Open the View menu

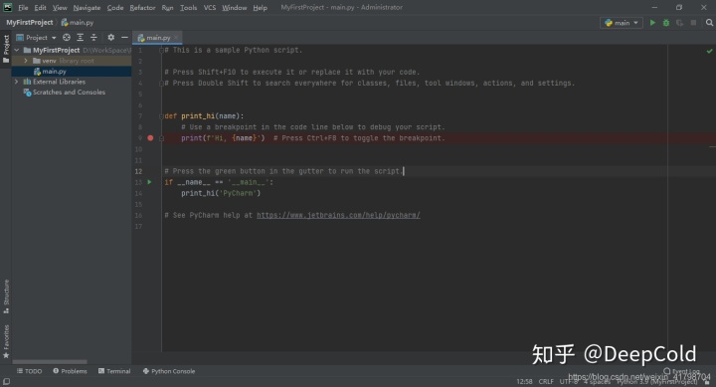coord(60,7)
